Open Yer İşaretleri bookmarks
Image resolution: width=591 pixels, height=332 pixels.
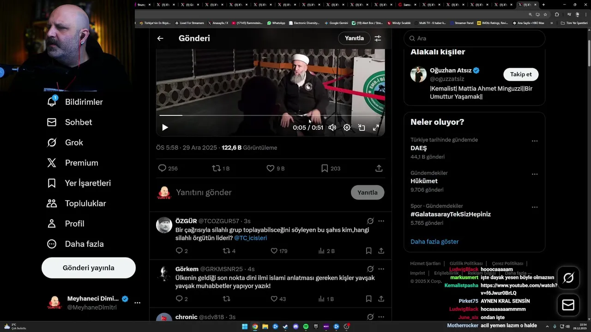79,183
